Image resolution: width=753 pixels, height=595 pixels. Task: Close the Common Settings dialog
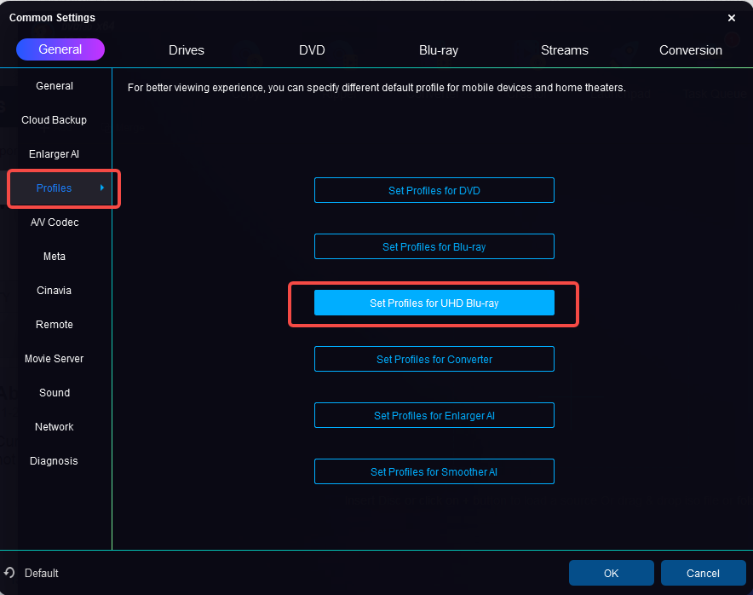click(732, 17)
